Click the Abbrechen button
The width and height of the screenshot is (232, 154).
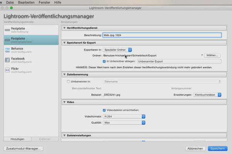click(195, 149)
